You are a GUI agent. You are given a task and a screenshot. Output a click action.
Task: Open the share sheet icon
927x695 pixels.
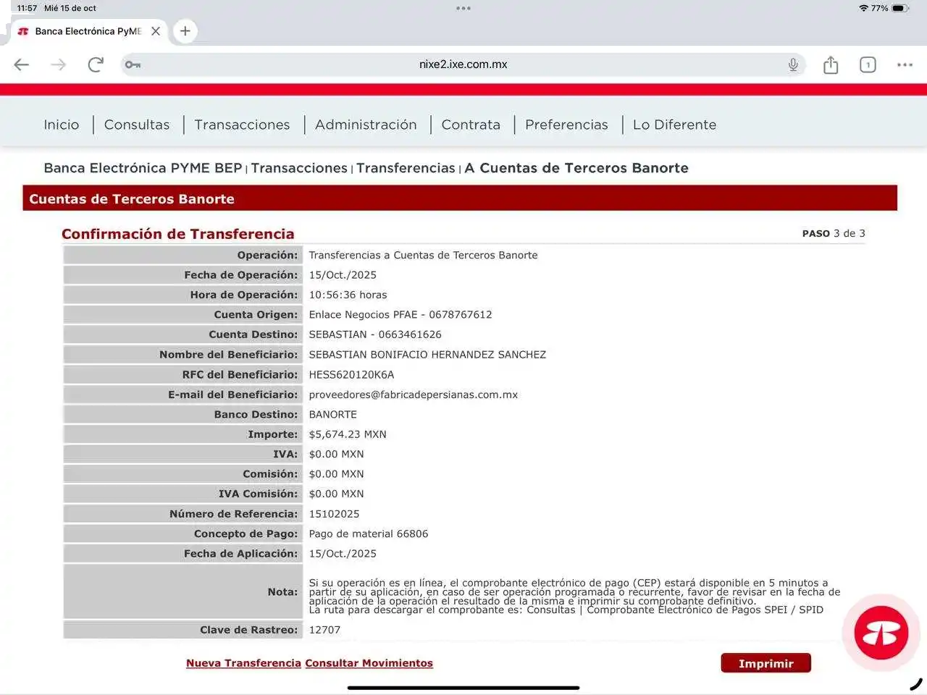pyautogui.click(x=831, y=65)
